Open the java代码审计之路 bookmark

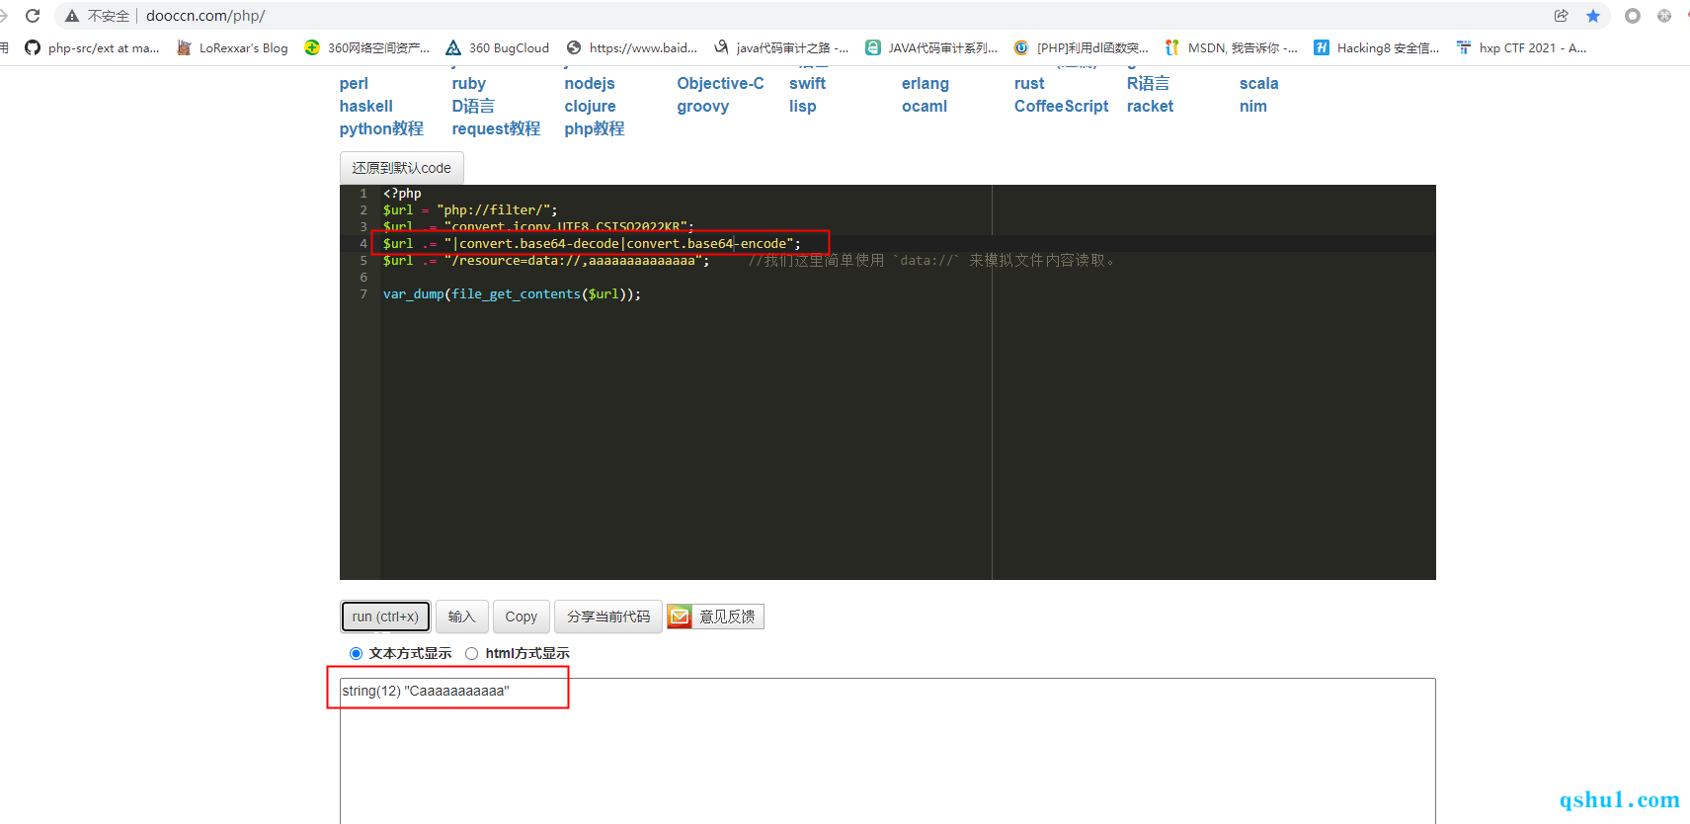[781, 47]
